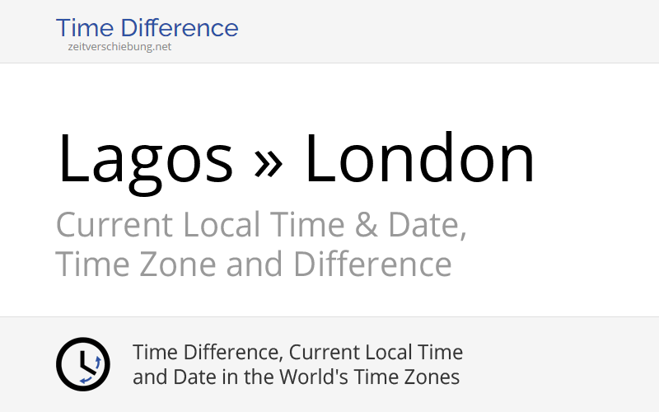Click the footer line ending in "World's Time Zones"
Screen dimensions: 659x412
pyautogui.click(x=296, y=377)
